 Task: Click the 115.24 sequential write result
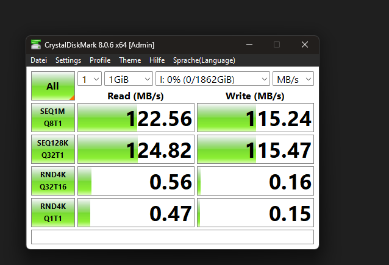(255, 118)
